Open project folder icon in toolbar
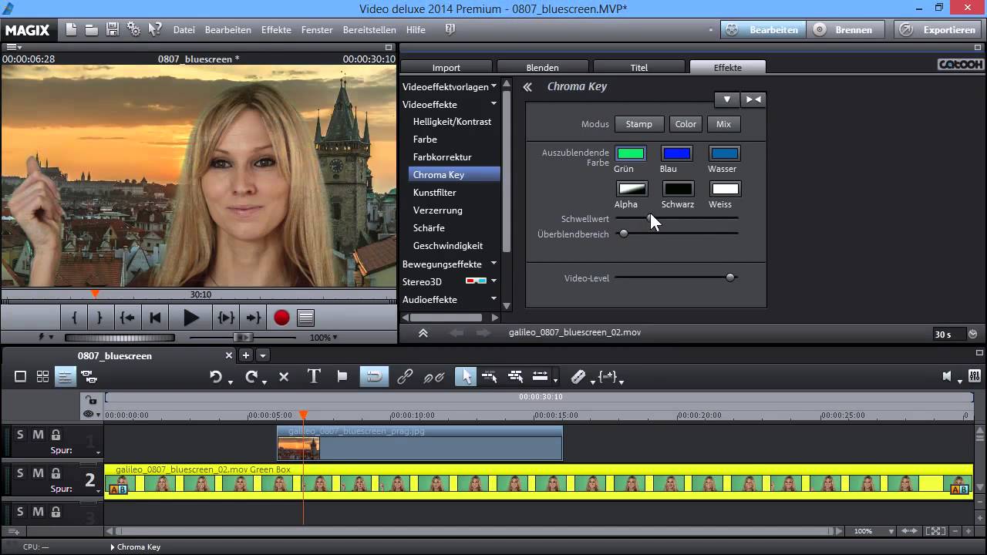Image resolution: width=987 pixels, height=555 pixels. [91, 29]
